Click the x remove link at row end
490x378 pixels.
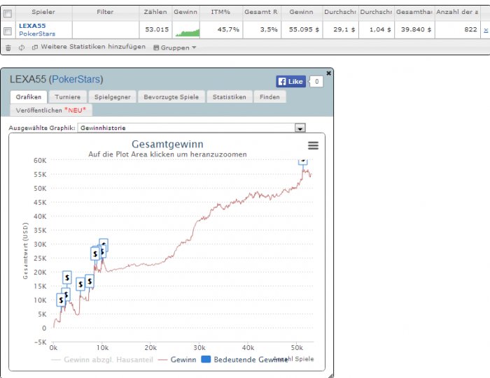(x=486, y=30)
